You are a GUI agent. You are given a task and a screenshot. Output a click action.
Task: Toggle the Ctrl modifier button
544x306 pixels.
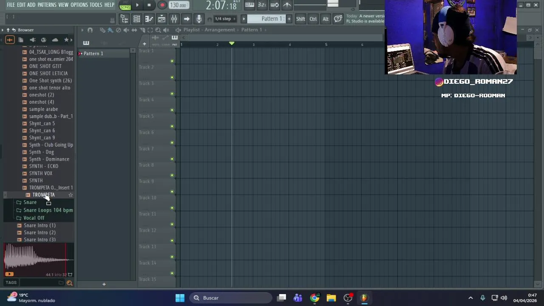pos(313,19)
